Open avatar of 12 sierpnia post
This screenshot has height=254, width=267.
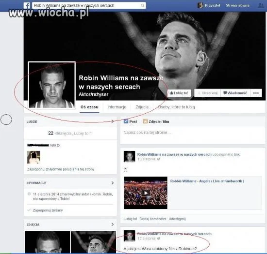(x=129, y=236)
